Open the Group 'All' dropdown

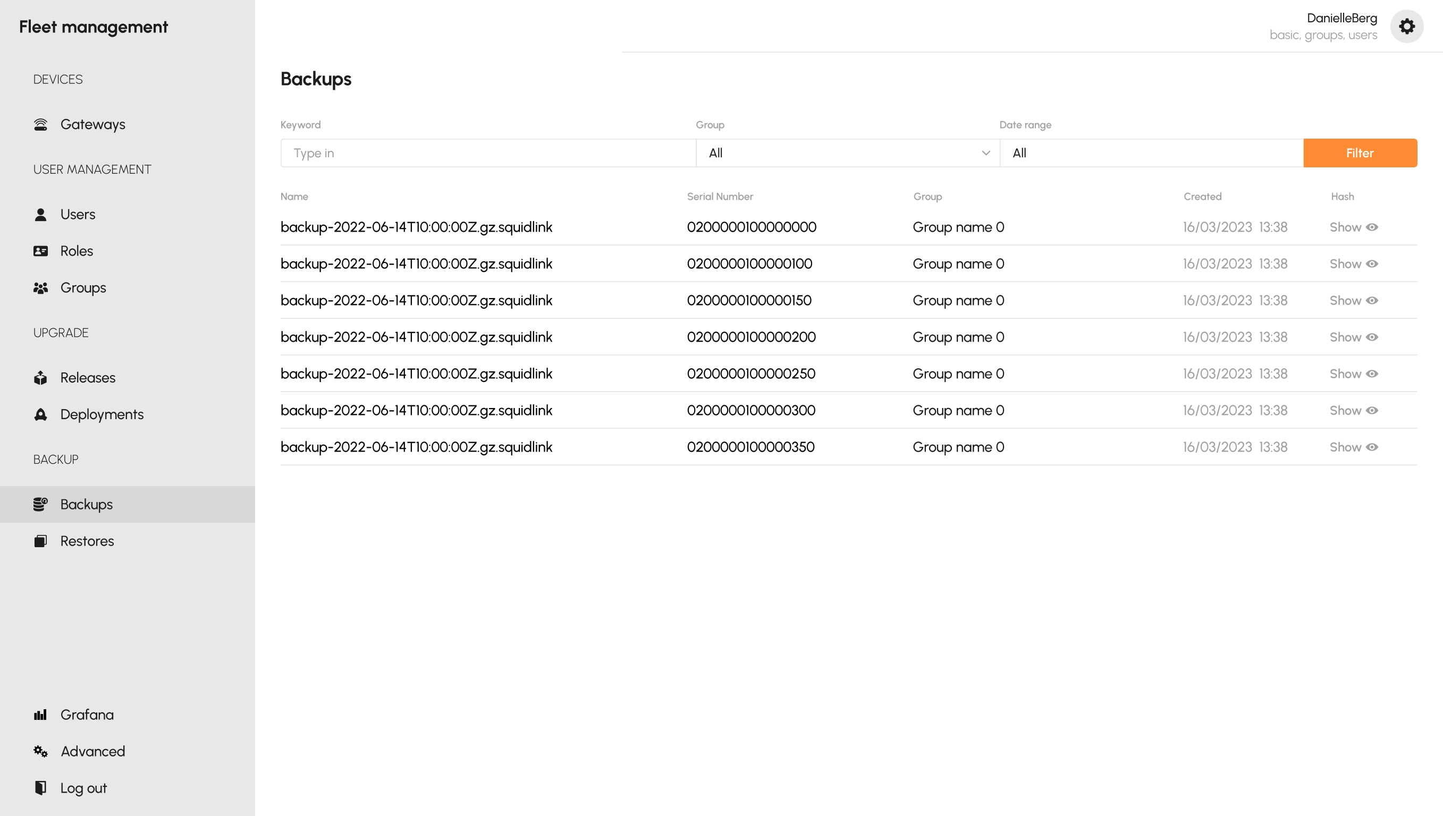pos(847,153)
